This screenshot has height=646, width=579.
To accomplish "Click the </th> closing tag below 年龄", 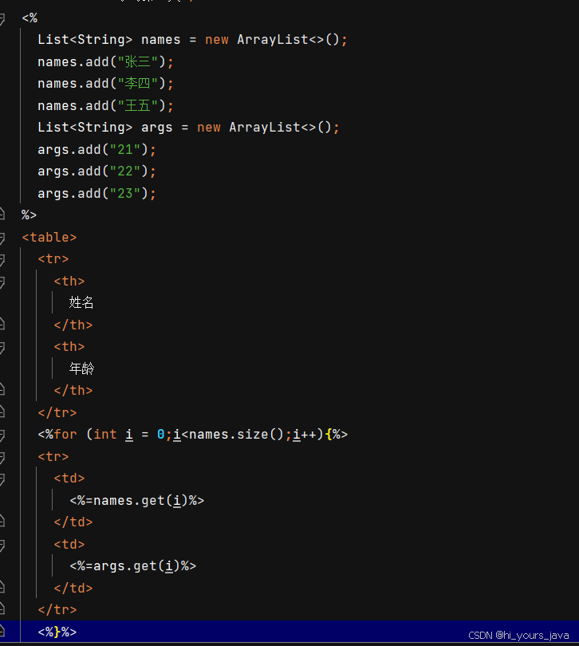I will coord(73,391).
